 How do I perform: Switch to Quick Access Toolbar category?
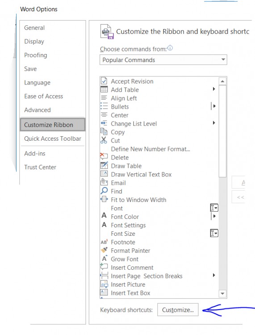point(53,138)
